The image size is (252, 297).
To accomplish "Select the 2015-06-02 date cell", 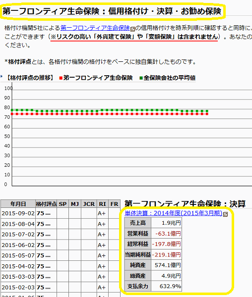I will (18, 245).
